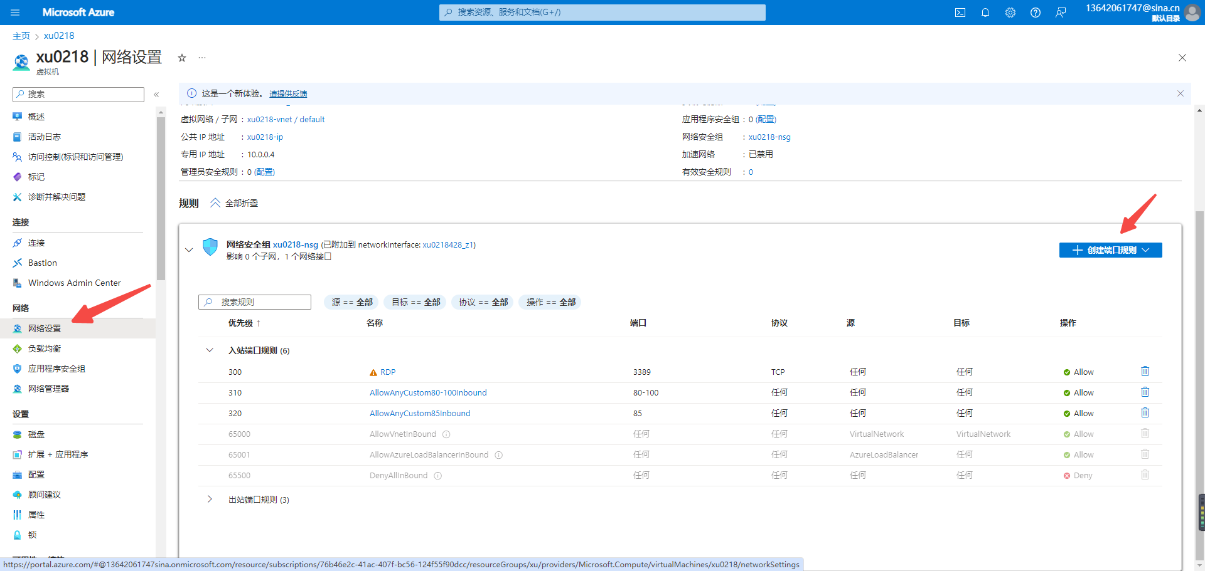1205x571 pixels.
Task: Sort rules by the Priority (优先级) column
Action: (244, 323)
